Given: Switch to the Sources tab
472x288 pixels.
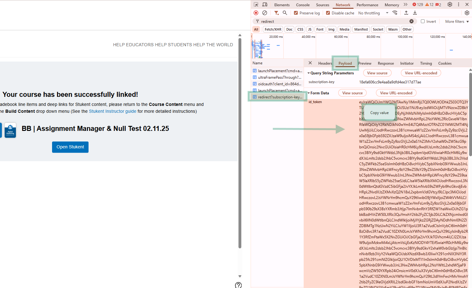Looking at the screenshot, I should [x=322, y=5].
